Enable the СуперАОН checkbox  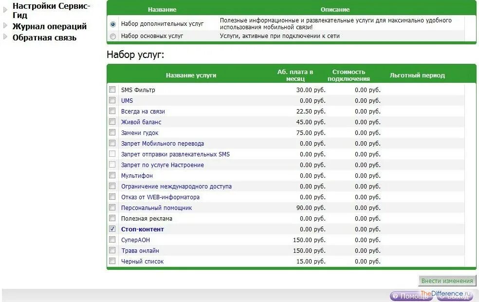coord(112,239)
